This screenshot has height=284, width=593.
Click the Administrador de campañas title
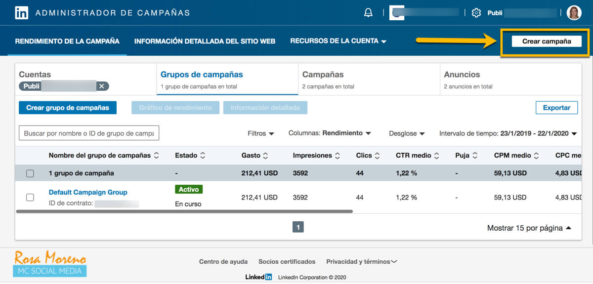click(113, 13)
